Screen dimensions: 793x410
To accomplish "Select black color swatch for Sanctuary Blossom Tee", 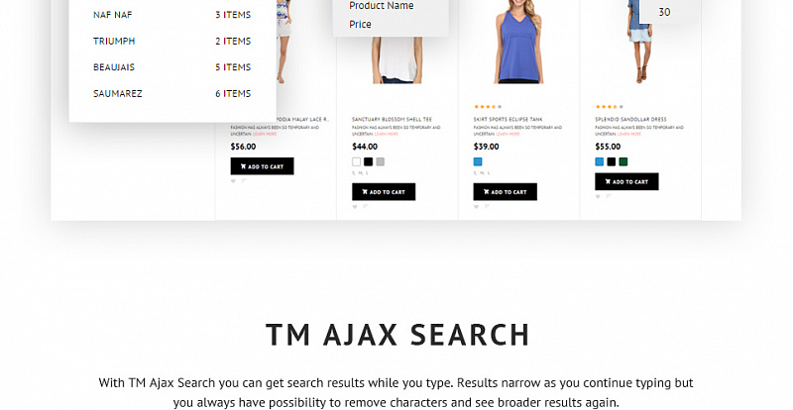I will pyautogui.click(x=368, y=161).
